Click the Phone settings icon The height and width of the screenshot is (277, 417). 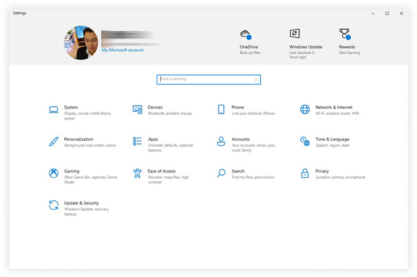point(221,109)
